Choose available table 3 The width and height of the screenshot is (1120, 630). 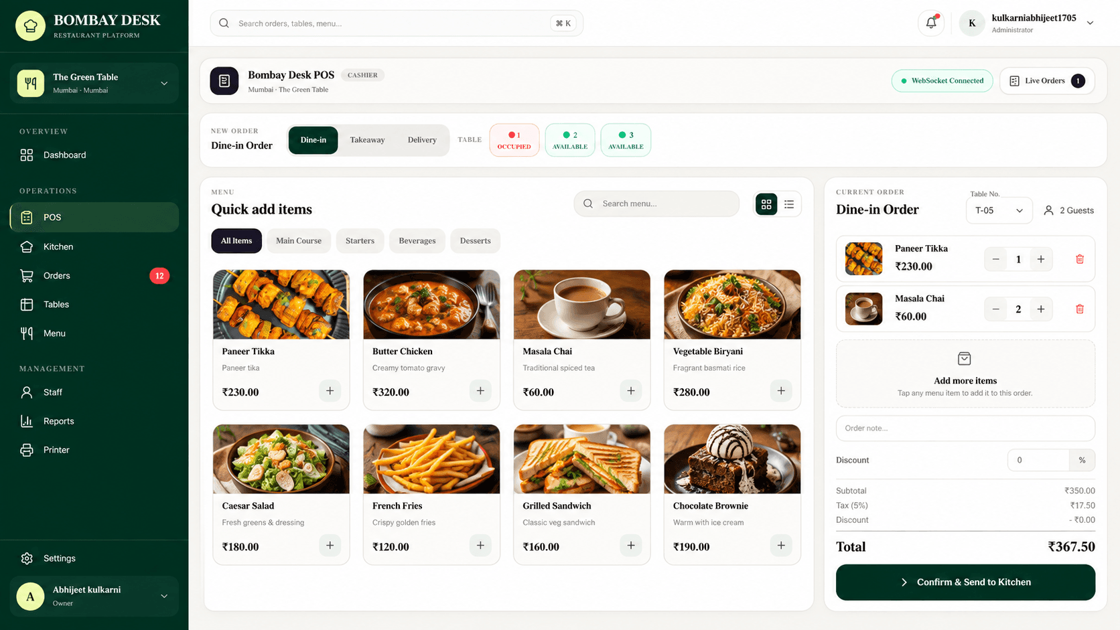click(x=626, y=140)
